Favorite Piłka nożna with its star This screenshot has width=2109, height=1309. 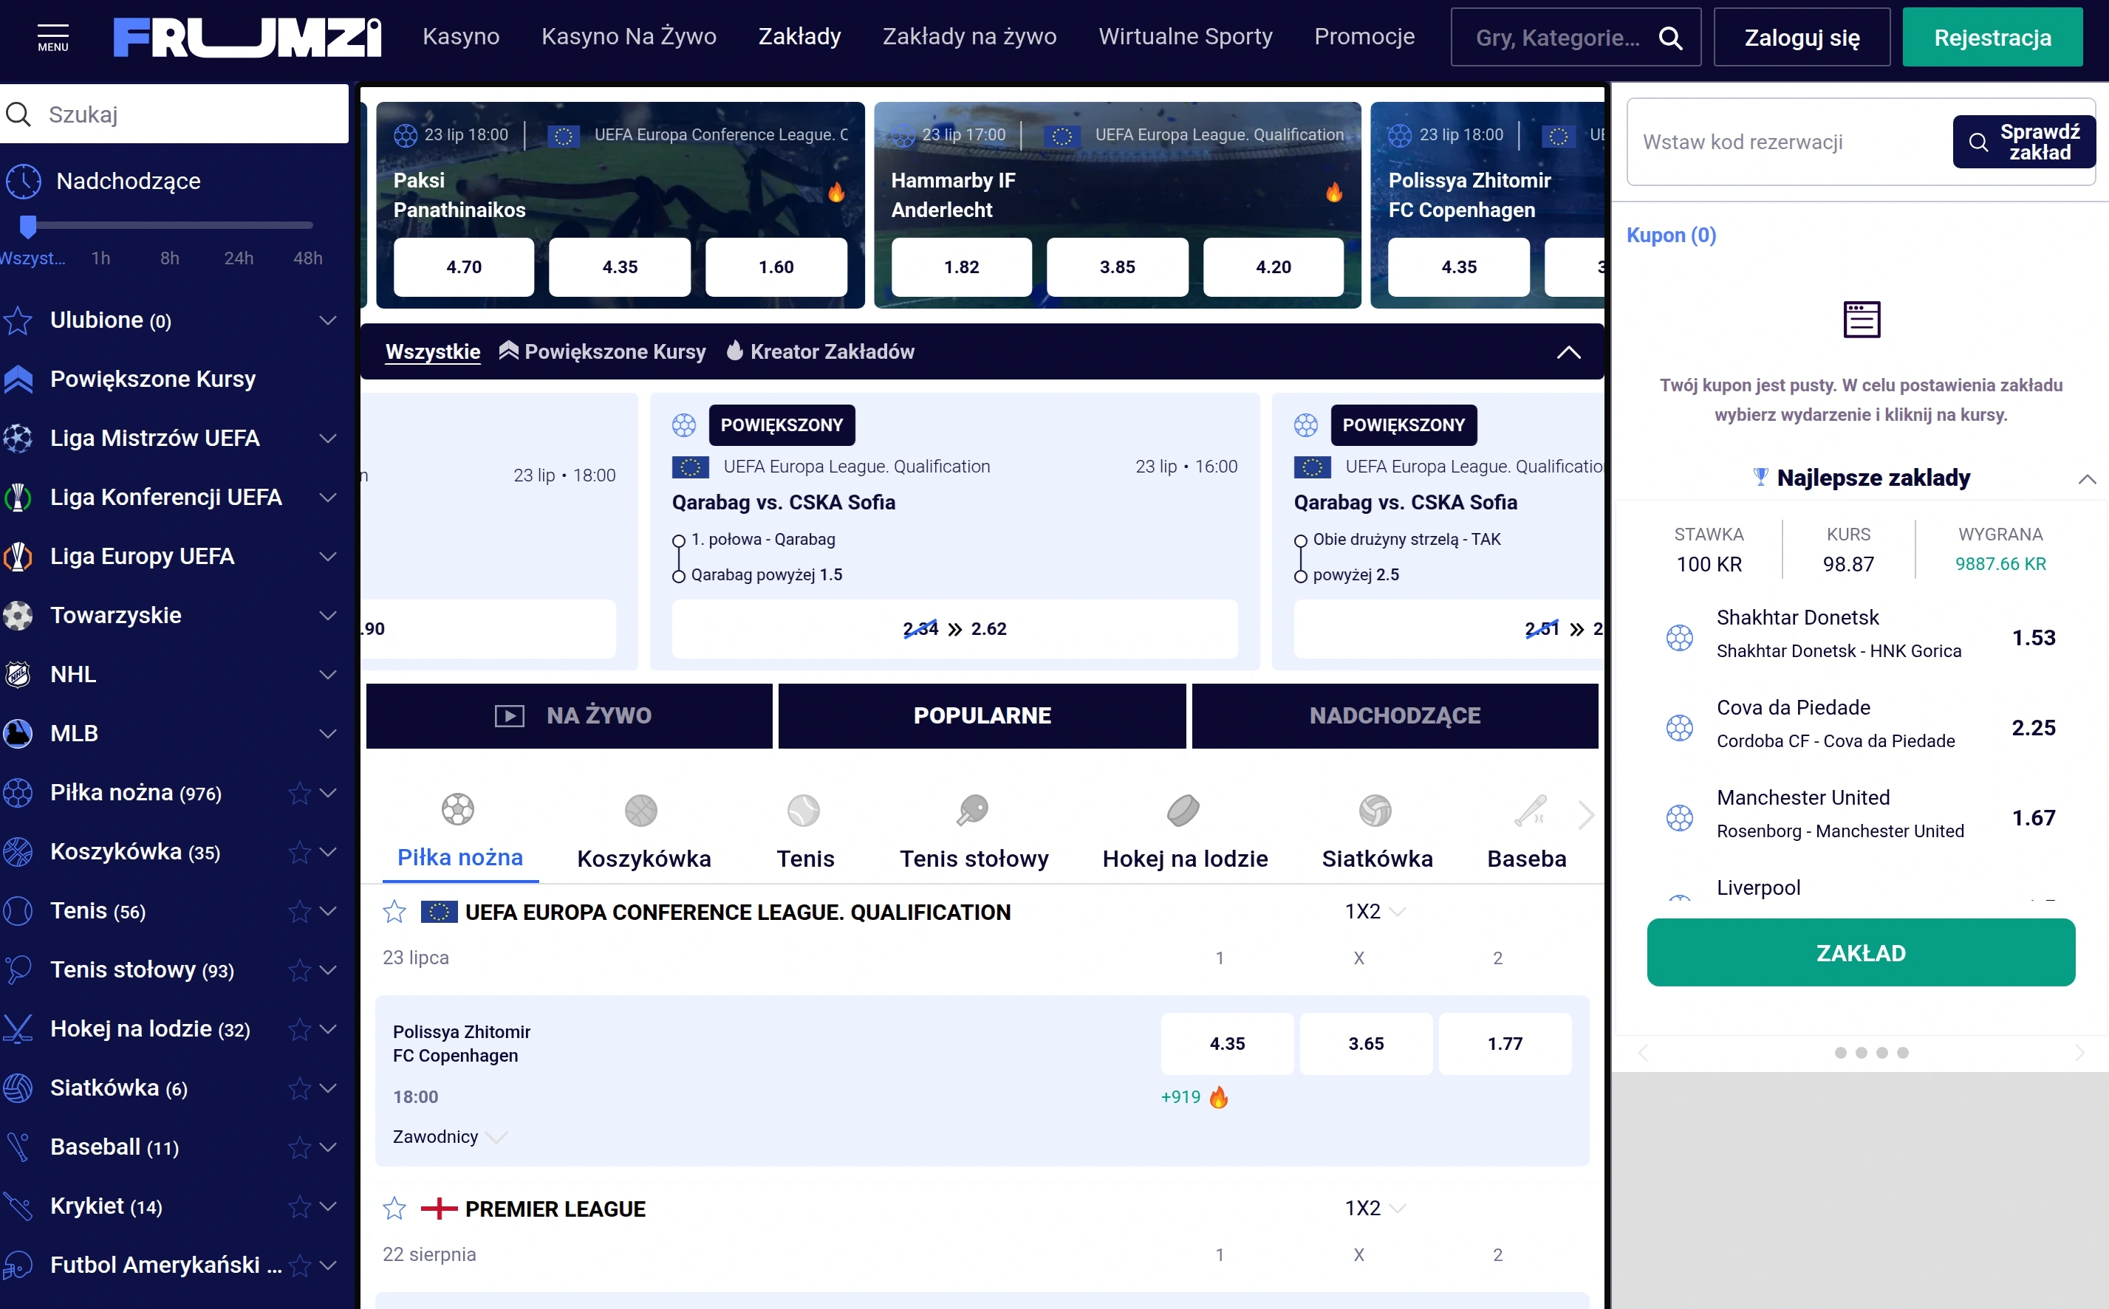[300, 793]
